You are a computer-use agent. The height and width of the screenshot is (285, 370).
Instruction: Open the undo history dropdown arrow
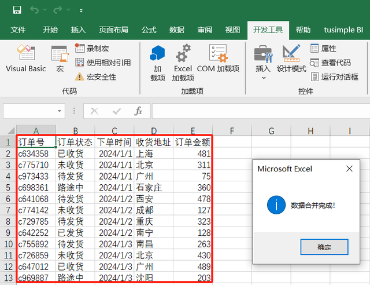(45, 10)
